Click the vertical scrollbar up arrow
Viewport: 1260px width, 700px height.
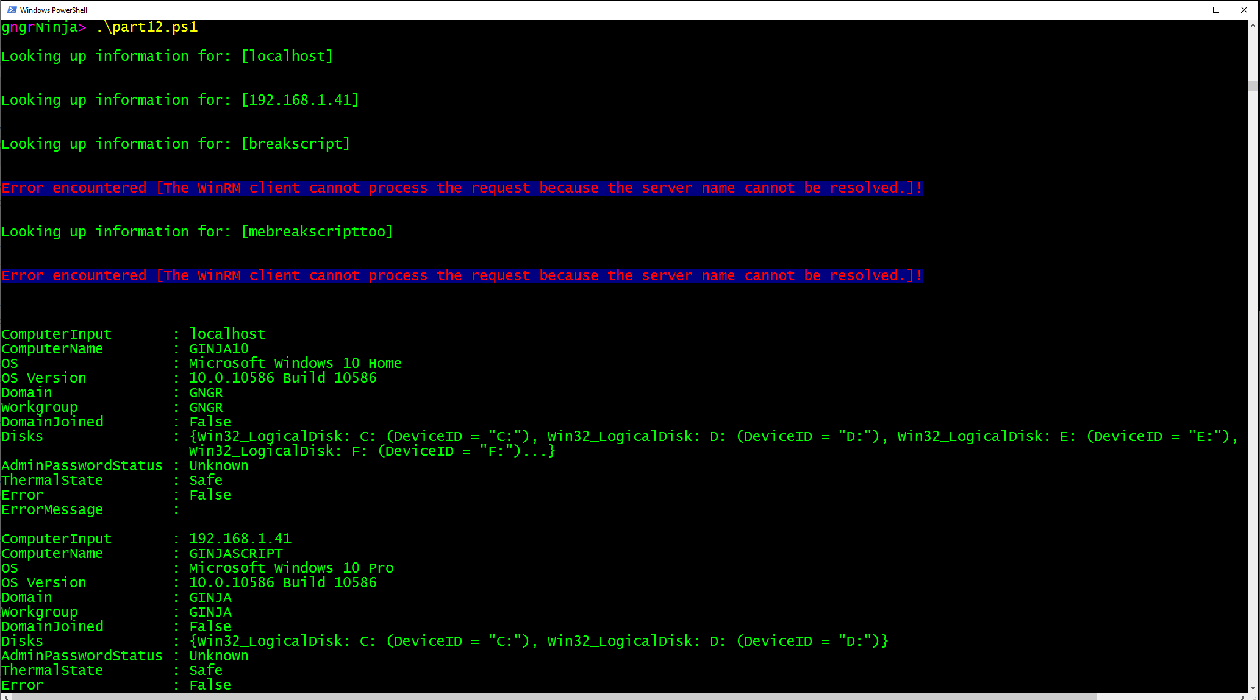click(1253, 26)
